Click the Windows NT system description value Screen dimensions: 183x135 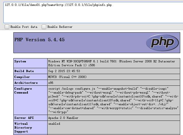pos(112,63)
